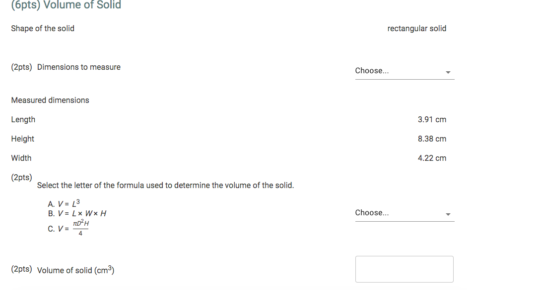This screenshot has height=290, width=540.
Task: Click the Height measurement value 8.38 cm
Action: pos(432,139)
